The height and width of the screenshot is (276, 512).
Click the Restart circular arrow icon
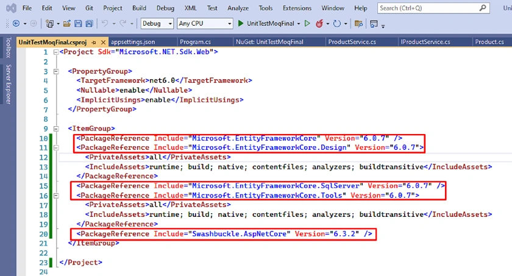(x=337, y=24)
